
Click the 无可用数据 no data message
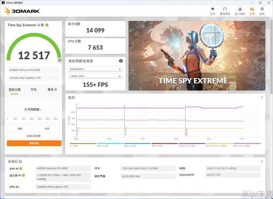(x=33, y=110)
